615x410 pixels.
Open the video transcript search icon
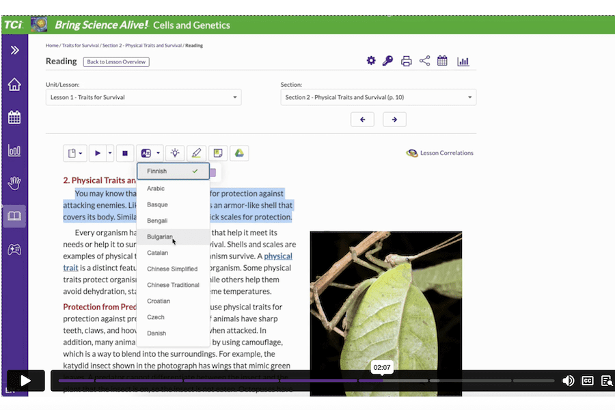[607, 381]
